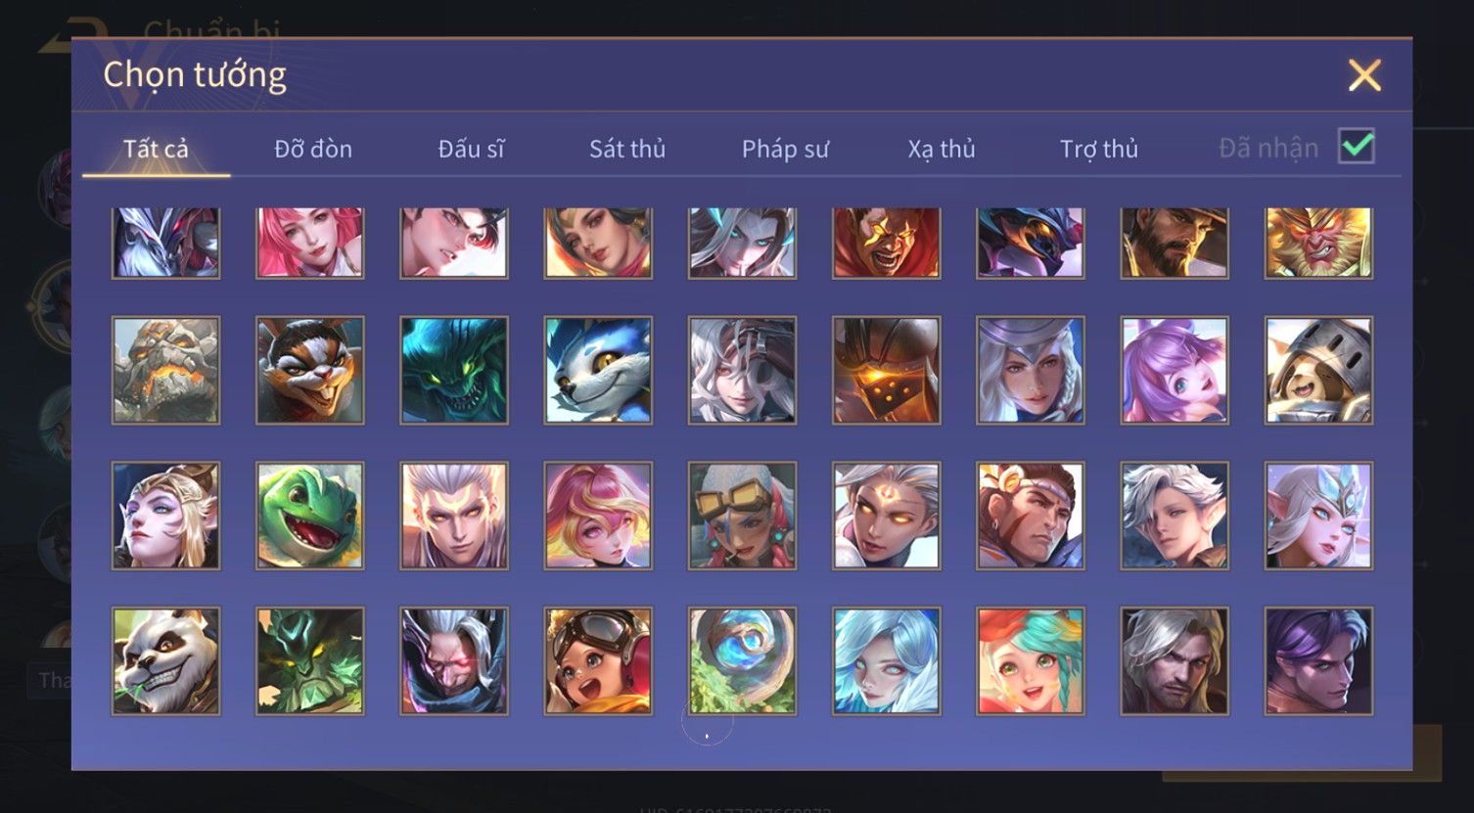Show the Trợ thủ hero category
This screenshot has height=813, width=1474.
1099,149
